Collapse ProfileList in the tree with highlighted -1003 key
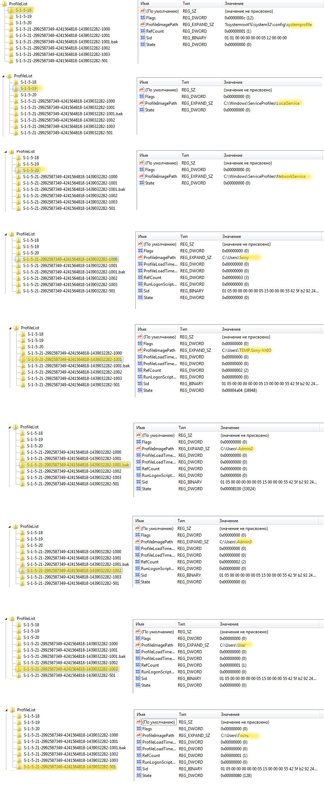Screen dimensions: 324x790 tap(6, 619)
